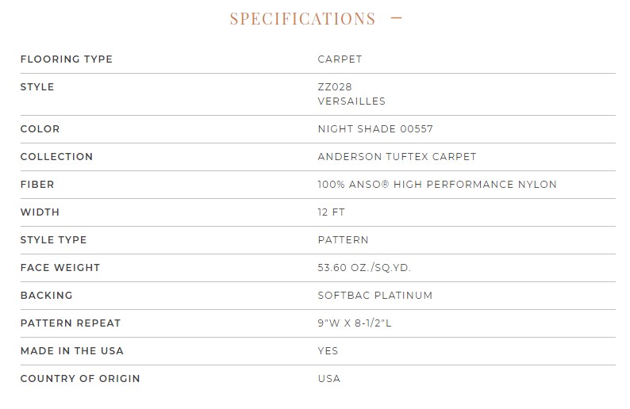Click the 53.60 oz face weight value
630x409 pixels.
click(x=364, y=267)
